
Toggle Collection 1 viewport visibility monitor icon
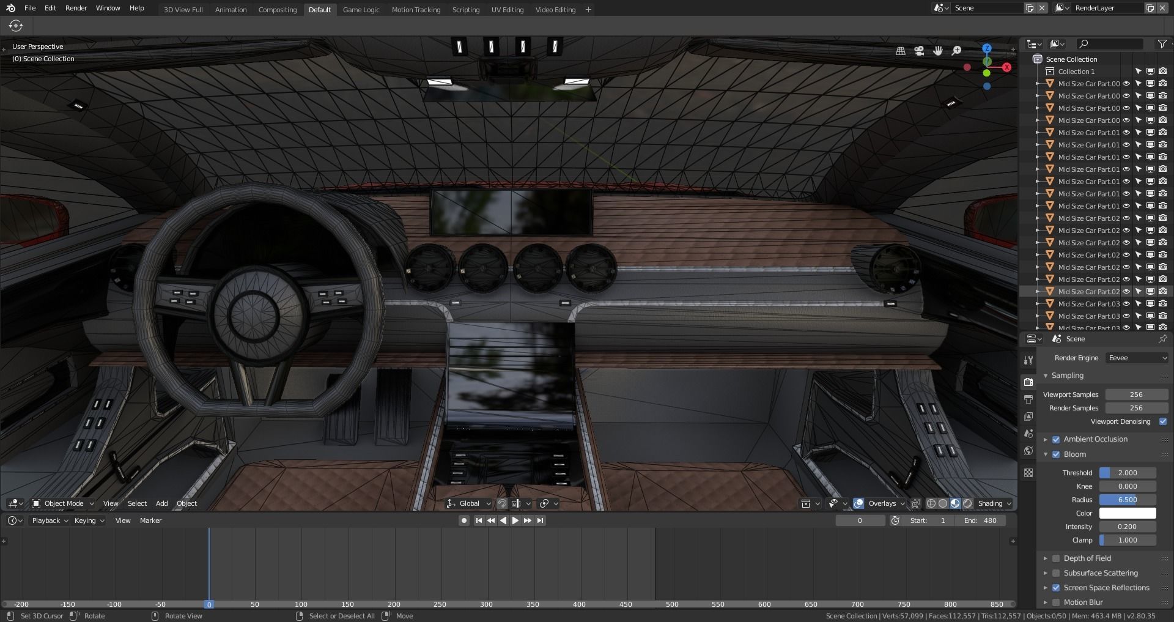pos(1150,72)
